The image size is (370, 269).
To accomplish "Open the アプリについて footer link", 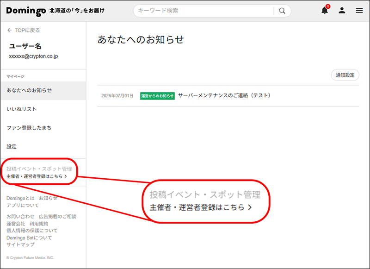I will point(23,205).
